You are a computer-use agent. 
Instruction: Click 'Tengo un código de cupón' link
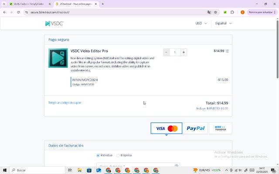point(65,103)
